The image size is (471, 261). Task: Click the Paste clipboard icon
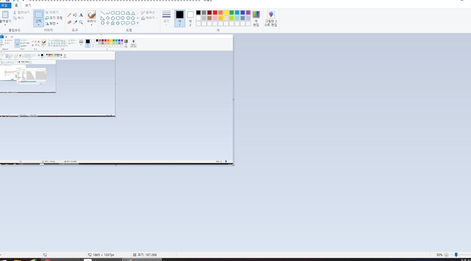(x=5, y=15)
